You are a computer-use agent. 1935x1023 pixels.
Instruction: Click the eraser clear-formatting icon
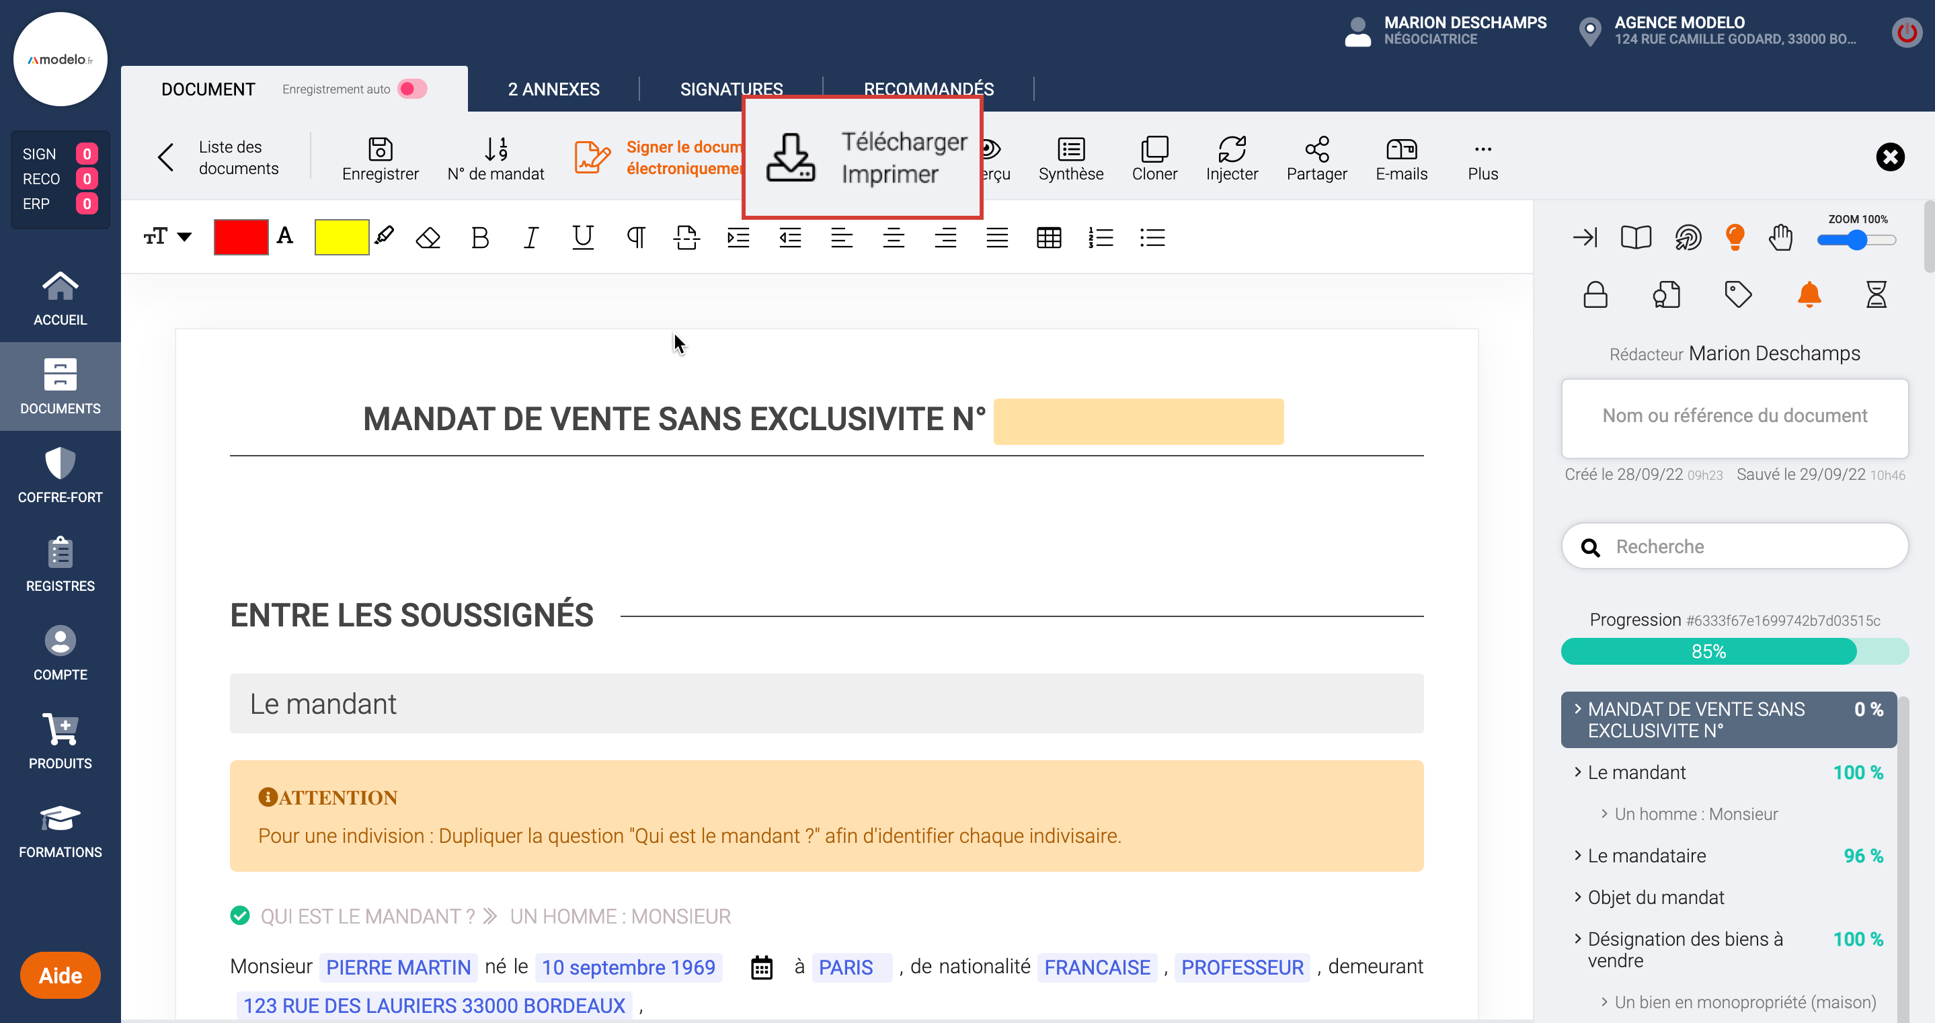428,238
